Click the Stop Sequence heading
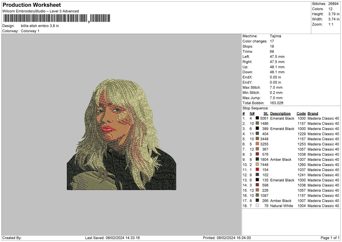342x242 pixels. [x=255, y=108]
